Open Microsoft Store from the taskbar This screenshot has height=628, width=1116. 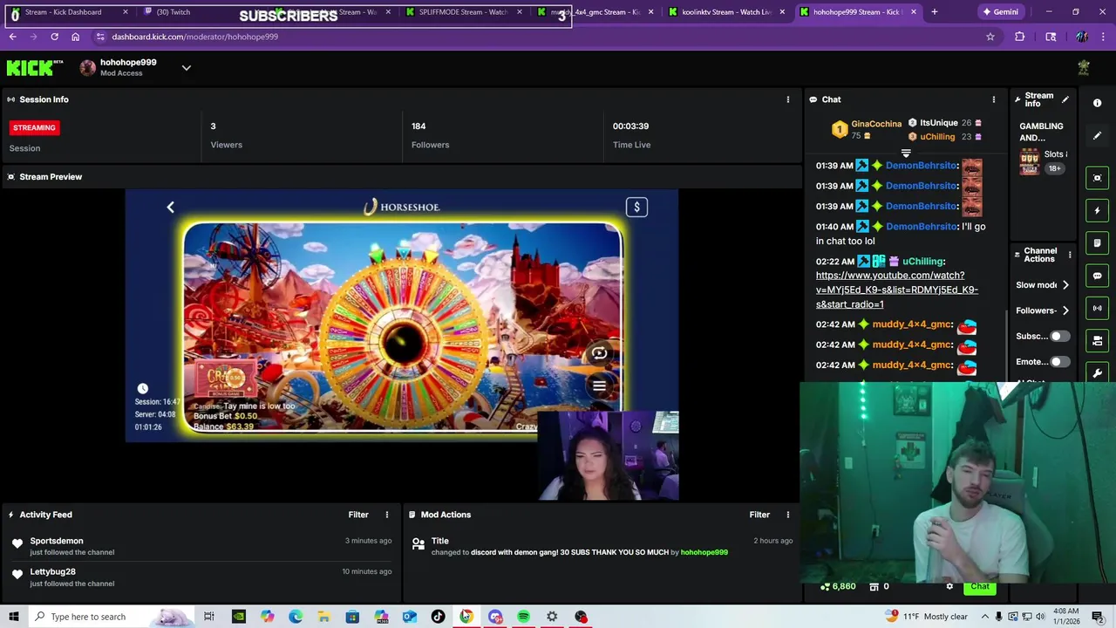click(x=352, y=617)
